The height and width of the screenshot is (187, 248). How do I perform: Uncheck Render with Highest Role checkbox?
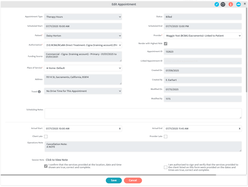click(165, 44)
